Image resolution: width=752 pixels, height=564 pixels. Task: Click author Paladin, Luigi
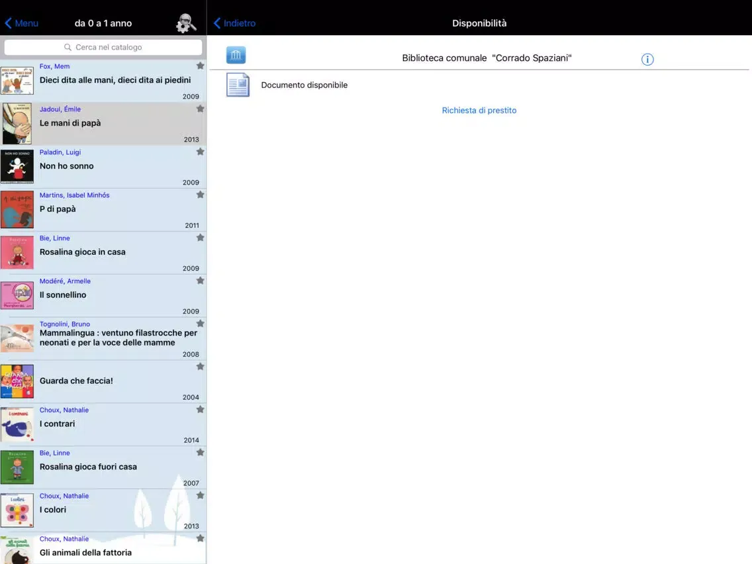point(60,152)
